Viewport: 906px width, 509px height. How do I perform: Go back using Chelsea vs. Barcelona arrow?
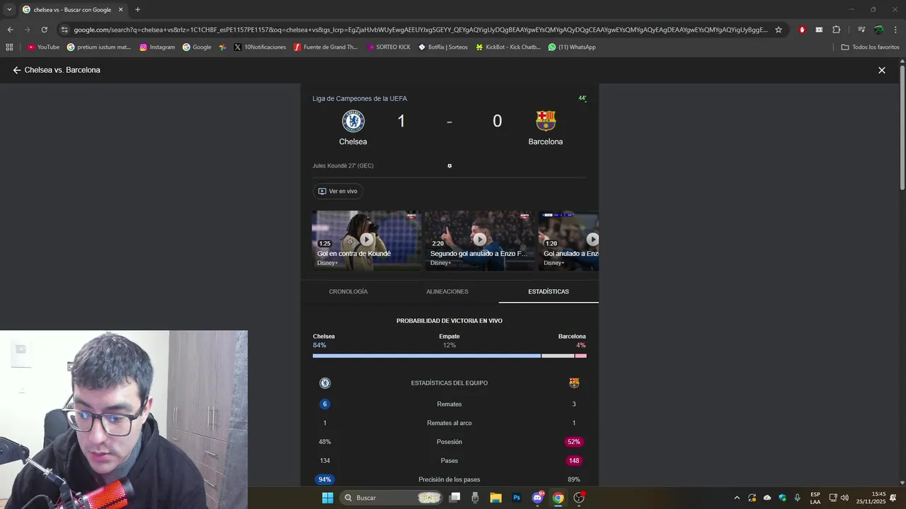click(x=17, y=70)
